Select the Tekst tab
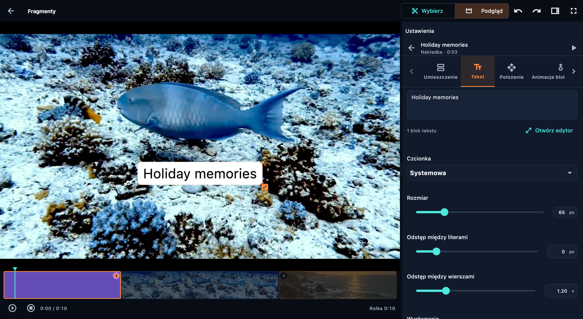This screenshot has height=319, width=583. tap(477, 71)
